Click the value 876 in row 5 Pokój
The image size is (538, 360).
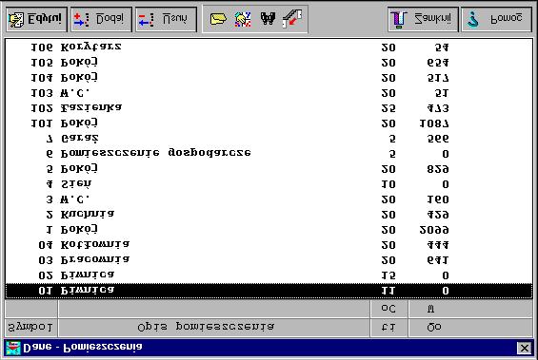(x=438, y=169)
